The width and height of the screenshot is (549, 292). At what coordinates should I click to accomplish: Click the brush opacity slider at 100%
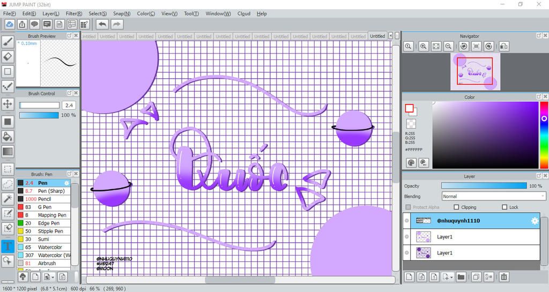(39, 115)
